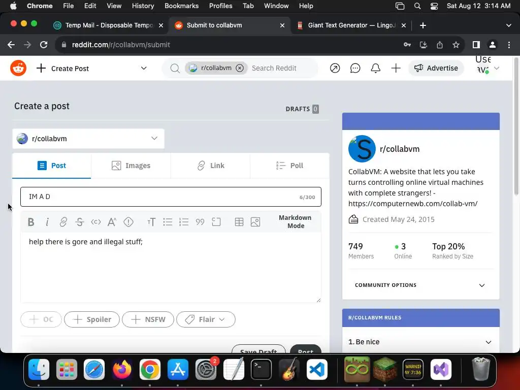Click the plus create post icon in header

(396, 69)
